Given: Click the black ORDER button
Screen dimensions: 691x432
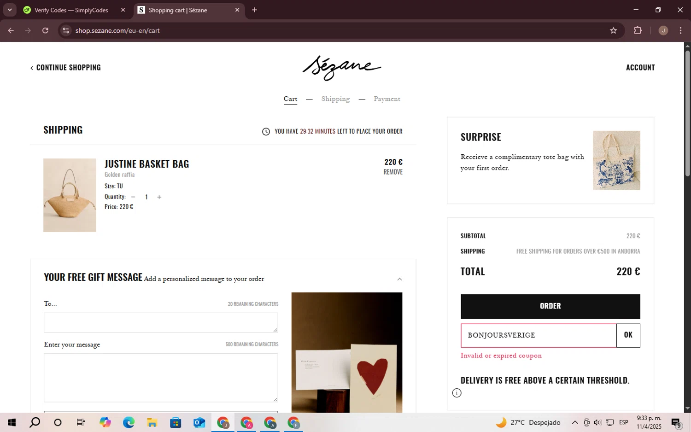Looking at the screenshot, I should pyautogui.click(x=550, y=306).
